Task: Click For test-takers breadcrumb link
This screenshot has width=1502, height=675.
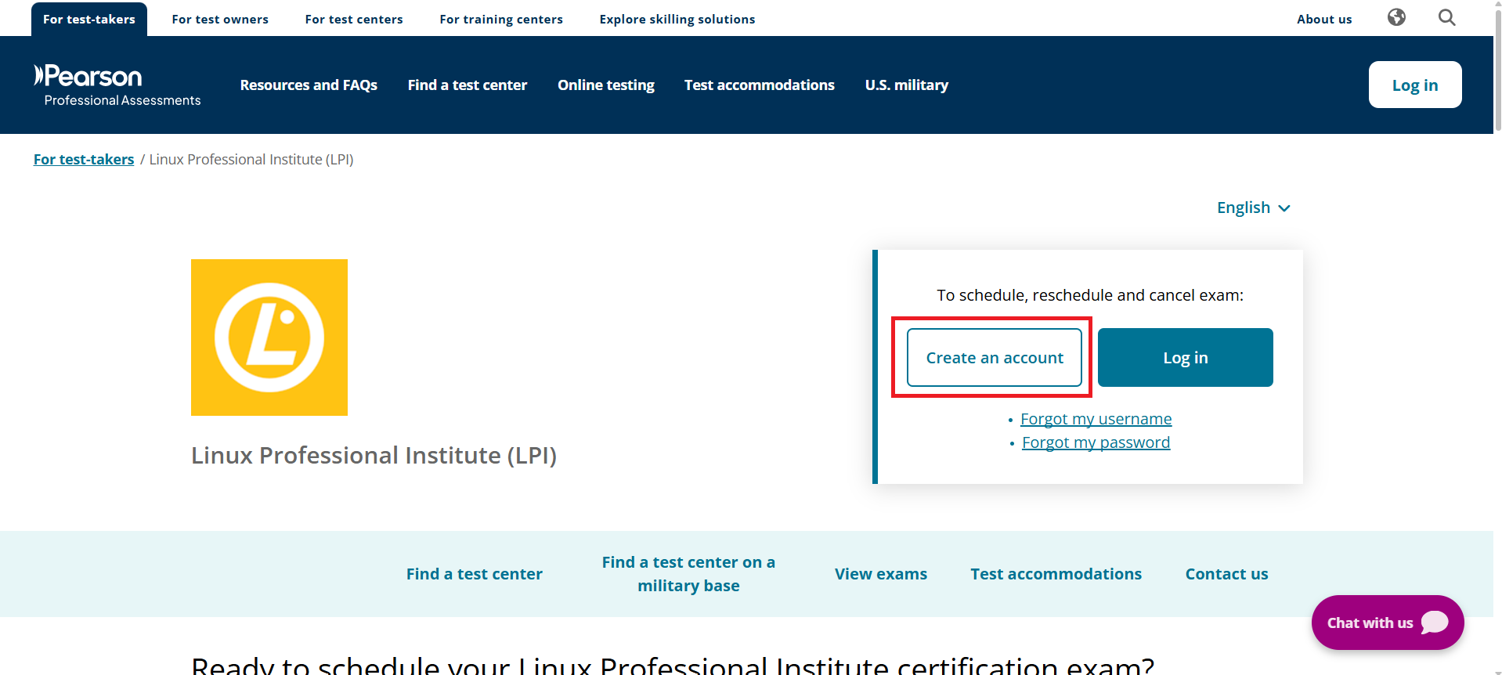Action: point(84,159)
